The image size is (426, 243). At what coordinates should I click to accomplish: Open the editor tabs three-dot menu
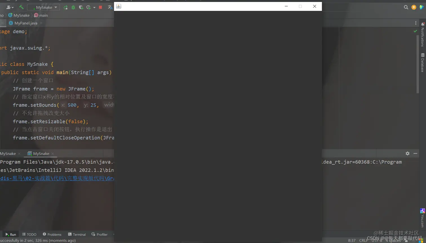(416, 23)
